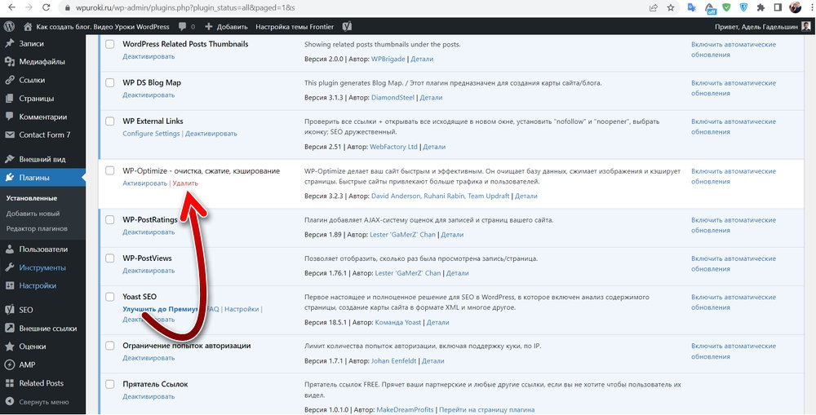816x415 pixels.
Task: Open the Привет, Адель Гадельшин account menu
Action: [763, 27]
